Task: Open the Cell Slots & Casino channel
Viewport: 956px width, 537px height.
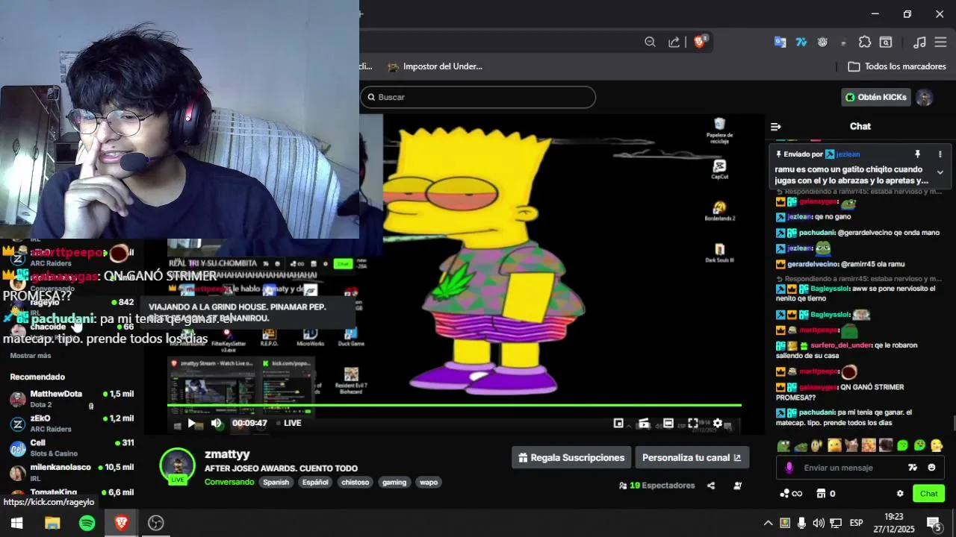Action: click(x=72, y=448)
